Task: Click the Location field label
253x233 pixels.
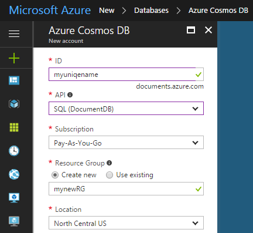Action: point(68,210)
